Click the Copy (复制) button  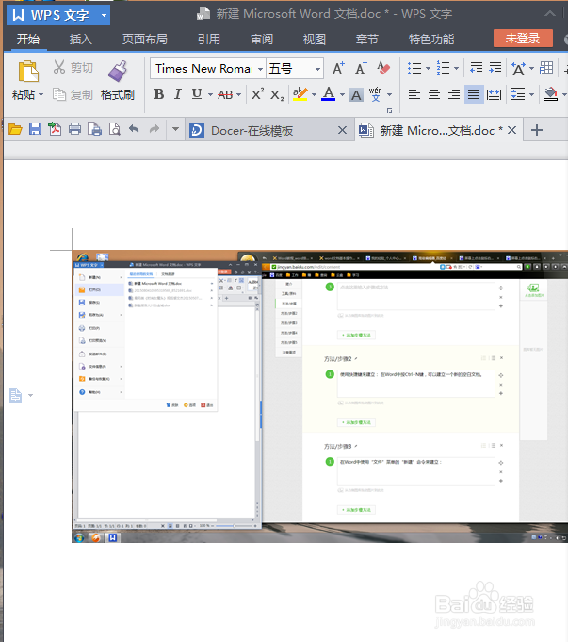pos(73,95)
